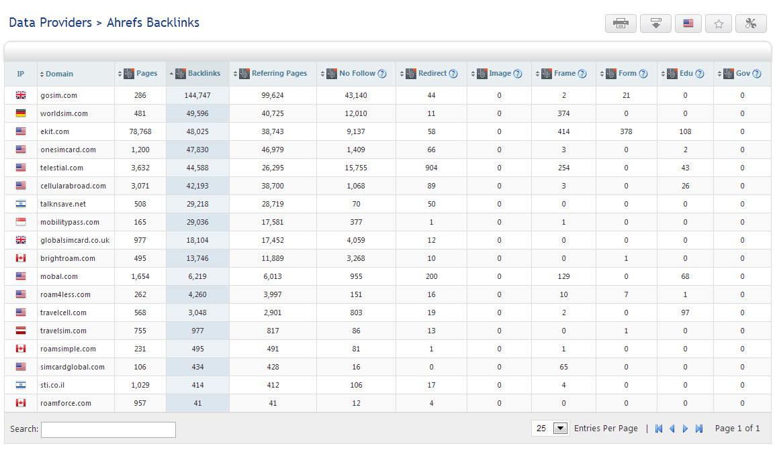Sort table by Referring Pages column

point(279,74)
